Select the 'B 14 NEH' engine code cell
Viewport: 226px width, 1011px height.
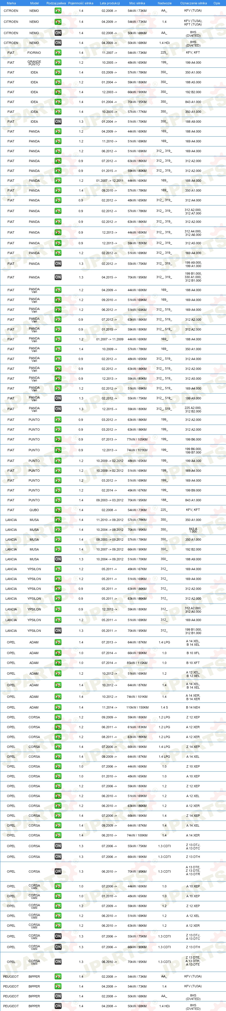(x=193, y=707)
